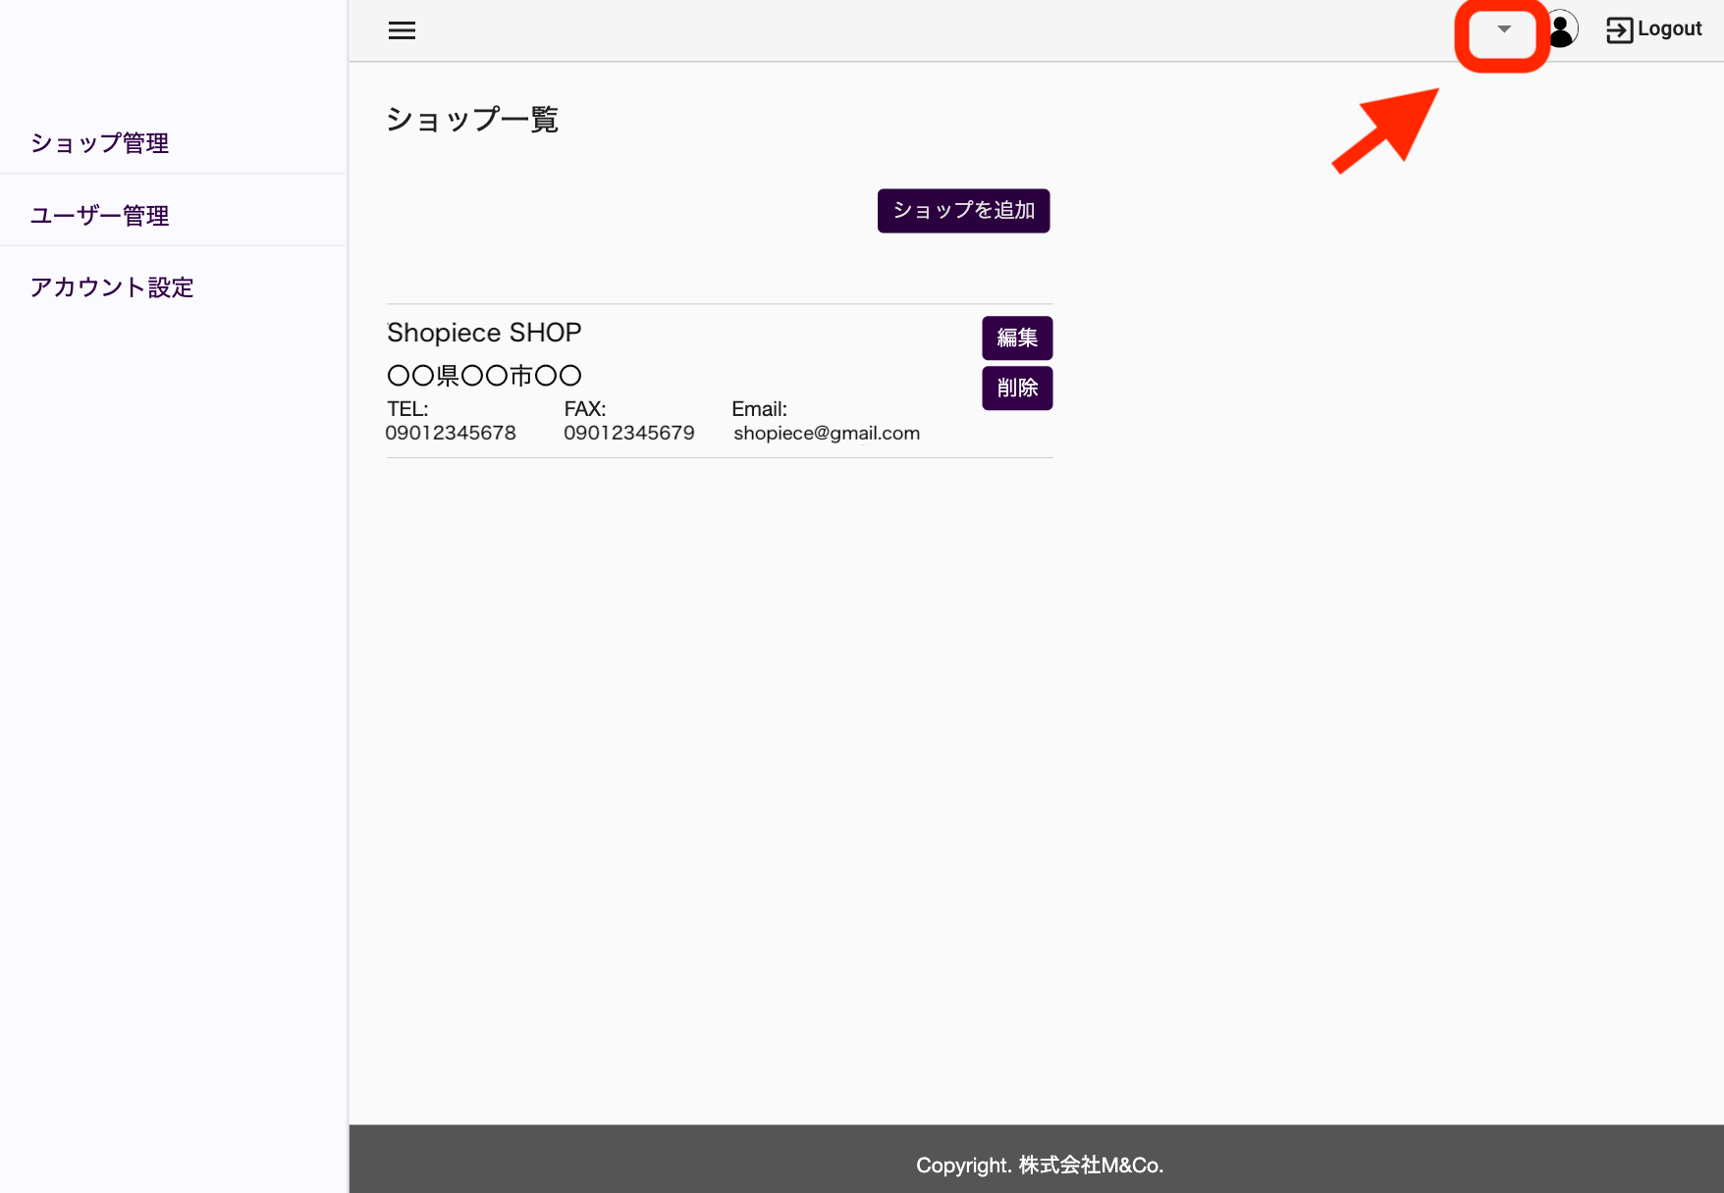Open ショップ管理 in the sidebar
Image resolution: width=1724 pixels, height=1193 pixels.
pos(99,143)
